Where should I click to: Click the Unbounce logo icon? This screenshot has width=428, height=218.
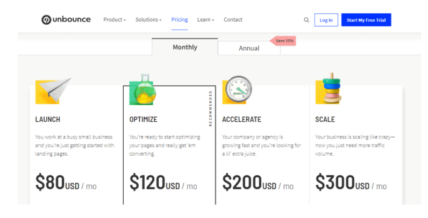pyautogui.click(x=46, y=20)
